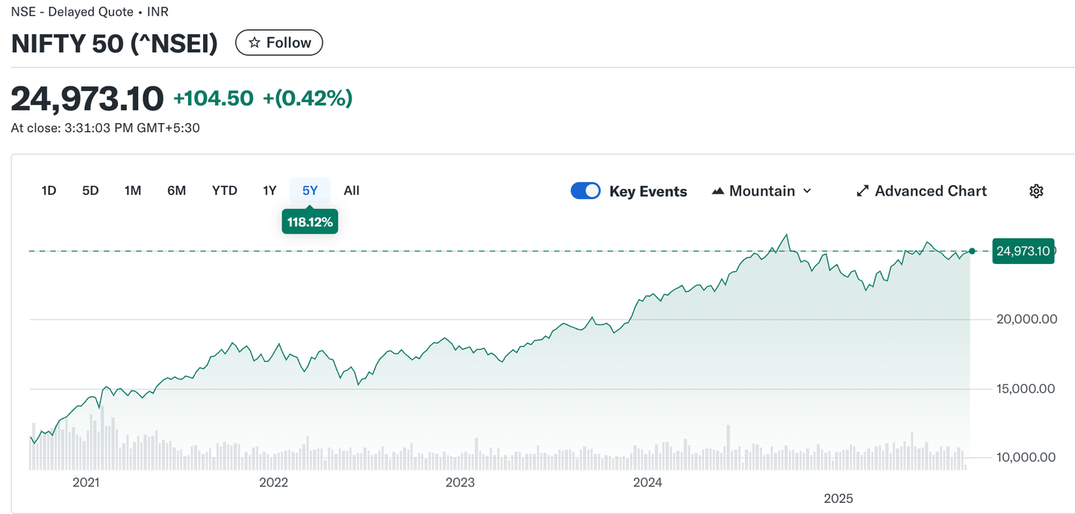The image size is (1075, 514).
Task: Click the chart settings gear icon
Action: pos(1035,191)
